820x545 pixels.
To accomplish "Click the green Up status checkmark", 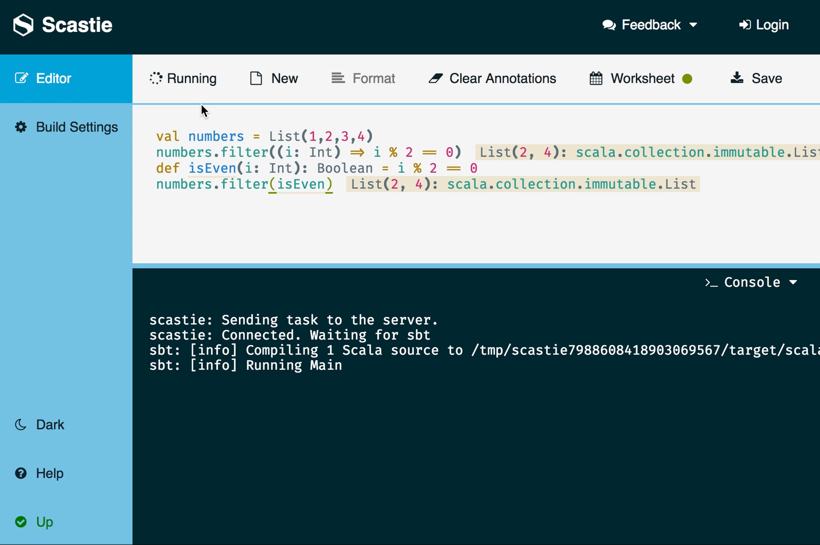I will (21, 522).
